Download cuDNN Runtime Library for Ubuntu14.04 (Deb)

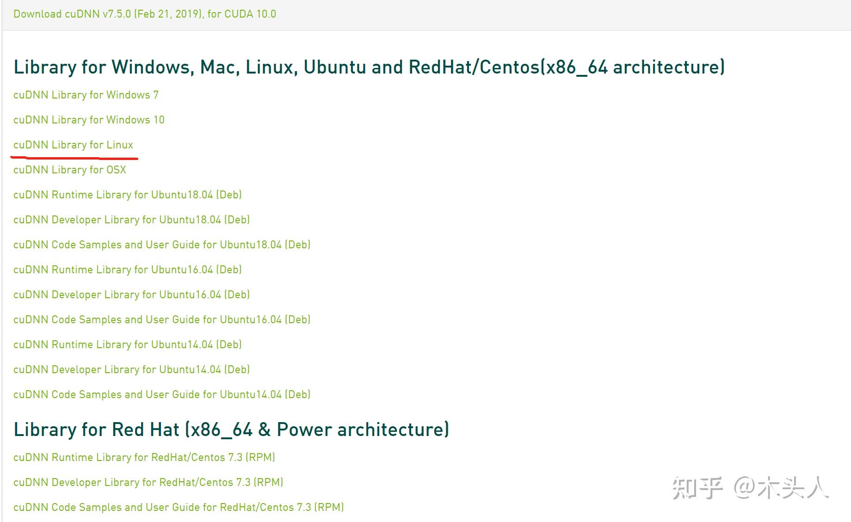coord(128,344)
